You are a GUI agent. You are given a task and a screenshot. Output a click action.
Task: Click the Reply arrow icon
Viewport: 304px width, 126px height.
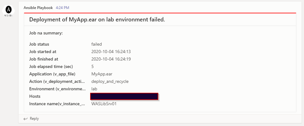coord(25,119)
